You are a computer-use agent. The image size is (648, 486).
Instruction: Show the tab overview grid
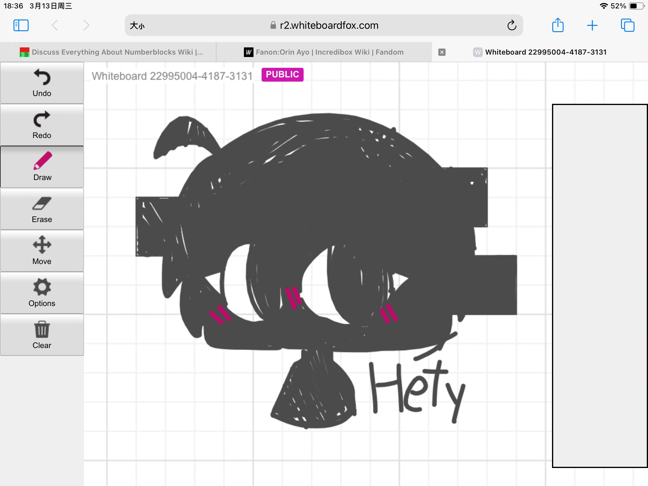627,25
